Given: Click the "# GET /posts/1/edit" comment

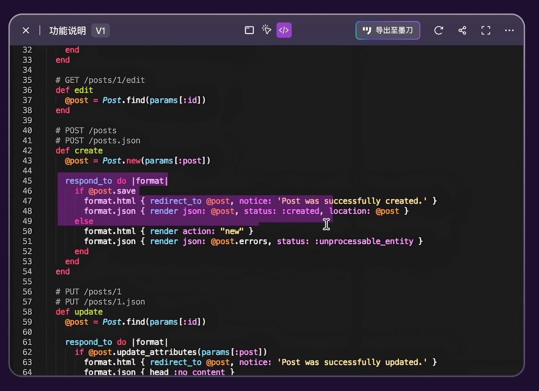Looking at the screenshot, I should [100, 80].
